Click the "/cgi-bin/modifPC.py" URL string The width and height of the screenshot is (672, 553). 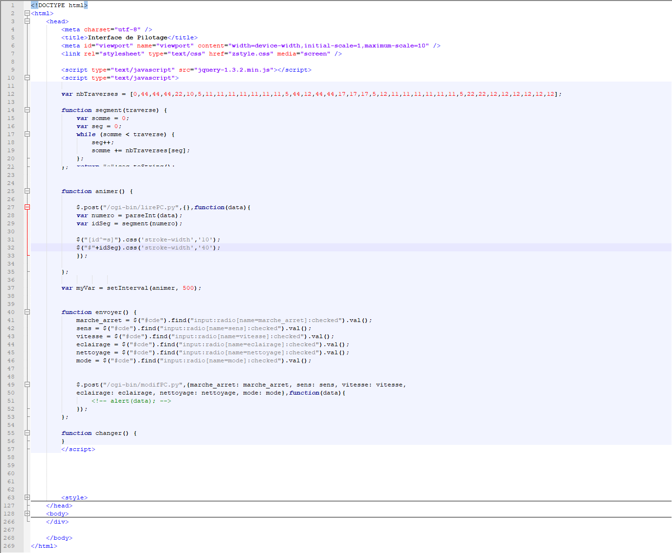[x=143, y=385]
